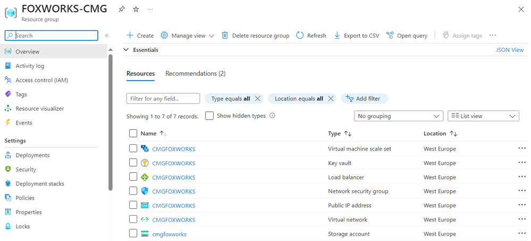
Task: Click the FOXWORKS-CMG resource group cube icon
Action: [x=11, y=13]
